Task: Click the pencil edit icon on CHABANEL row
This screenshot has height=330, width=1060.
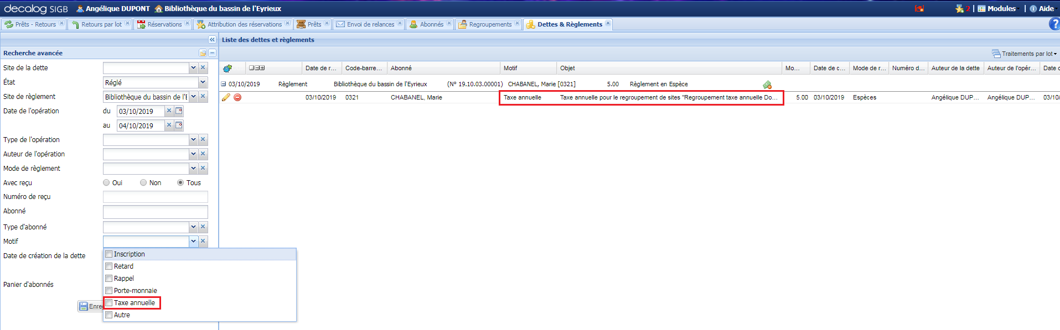Action: click(226, 97)
